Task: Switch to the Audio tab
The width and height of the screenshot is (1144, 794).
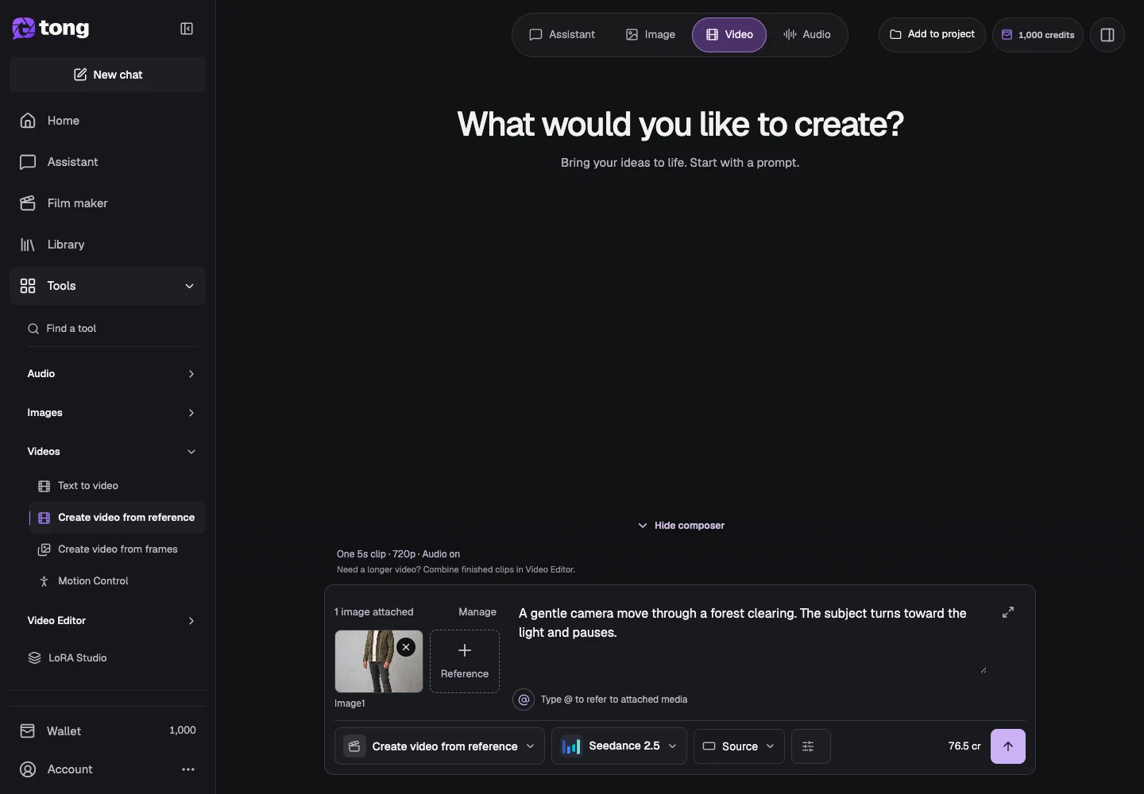Action: click(806, 35)
